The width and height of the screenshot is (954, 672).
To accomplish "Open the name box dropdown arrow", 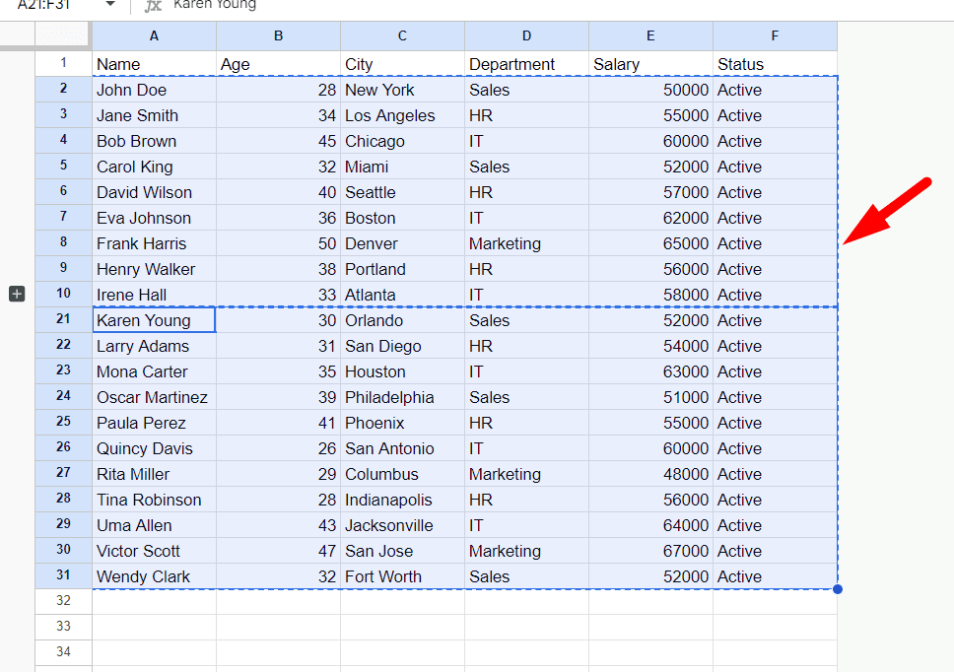I will pyautogui.click(x=109, y=5).
